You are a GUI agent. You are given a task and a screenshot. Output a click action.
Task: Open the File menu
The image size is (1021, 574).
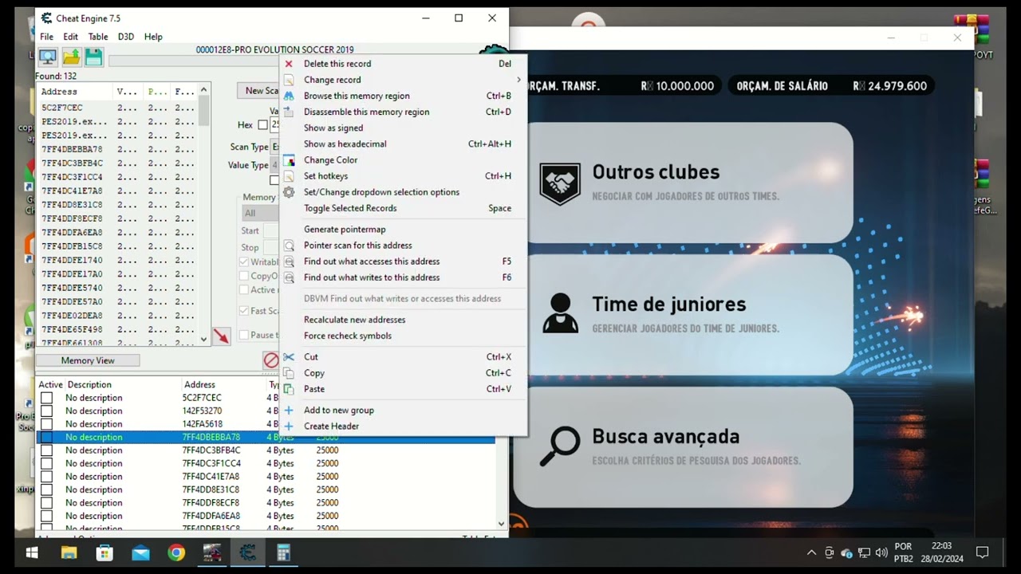pyautogui.click(x=47, y=37)
